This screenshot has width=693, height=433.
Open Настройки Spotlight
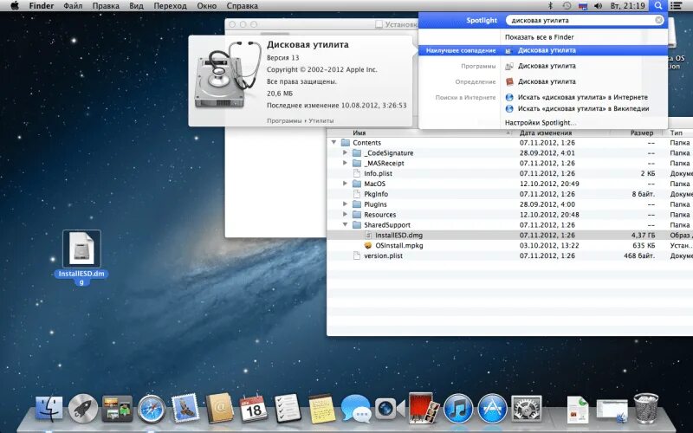541,123
